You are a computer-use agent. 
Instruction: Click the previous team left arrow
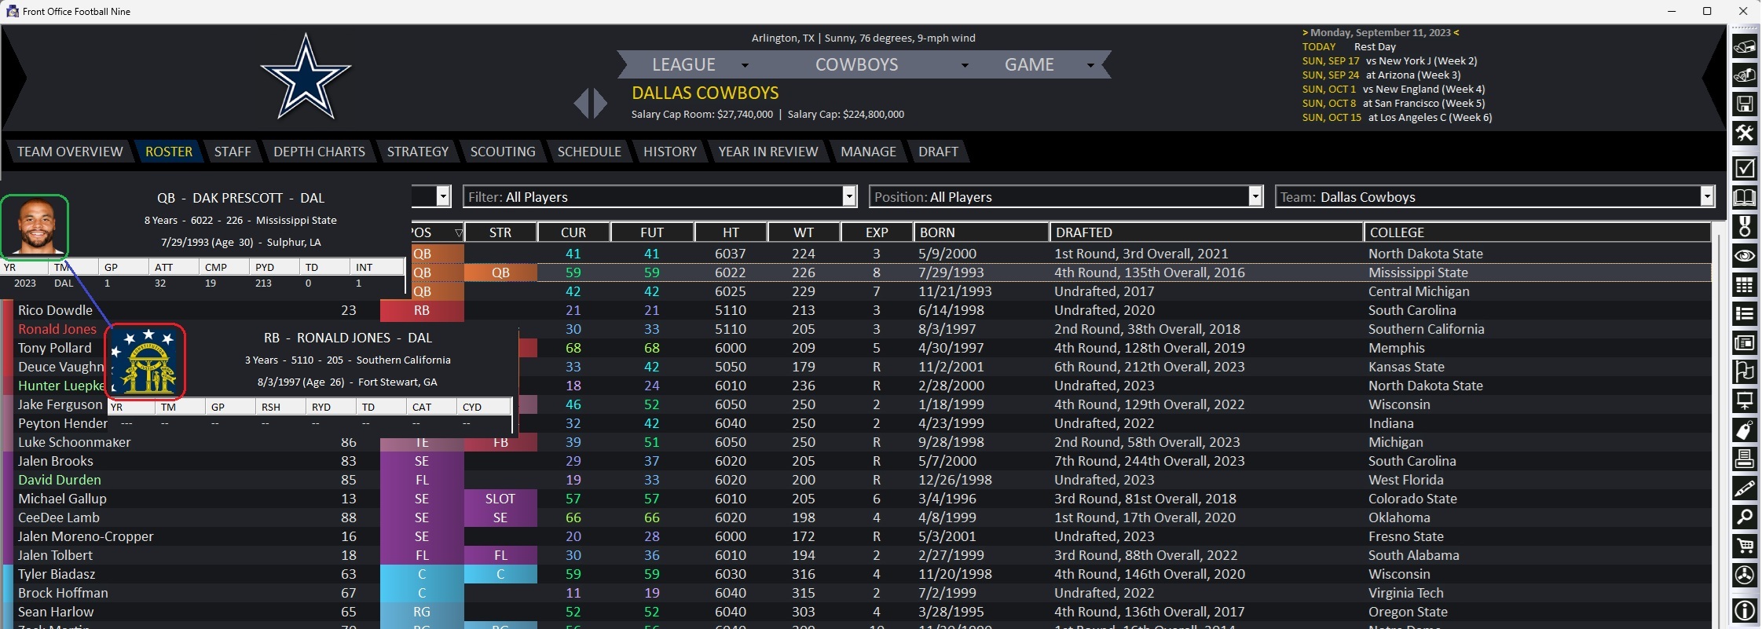tap(581, 103)
